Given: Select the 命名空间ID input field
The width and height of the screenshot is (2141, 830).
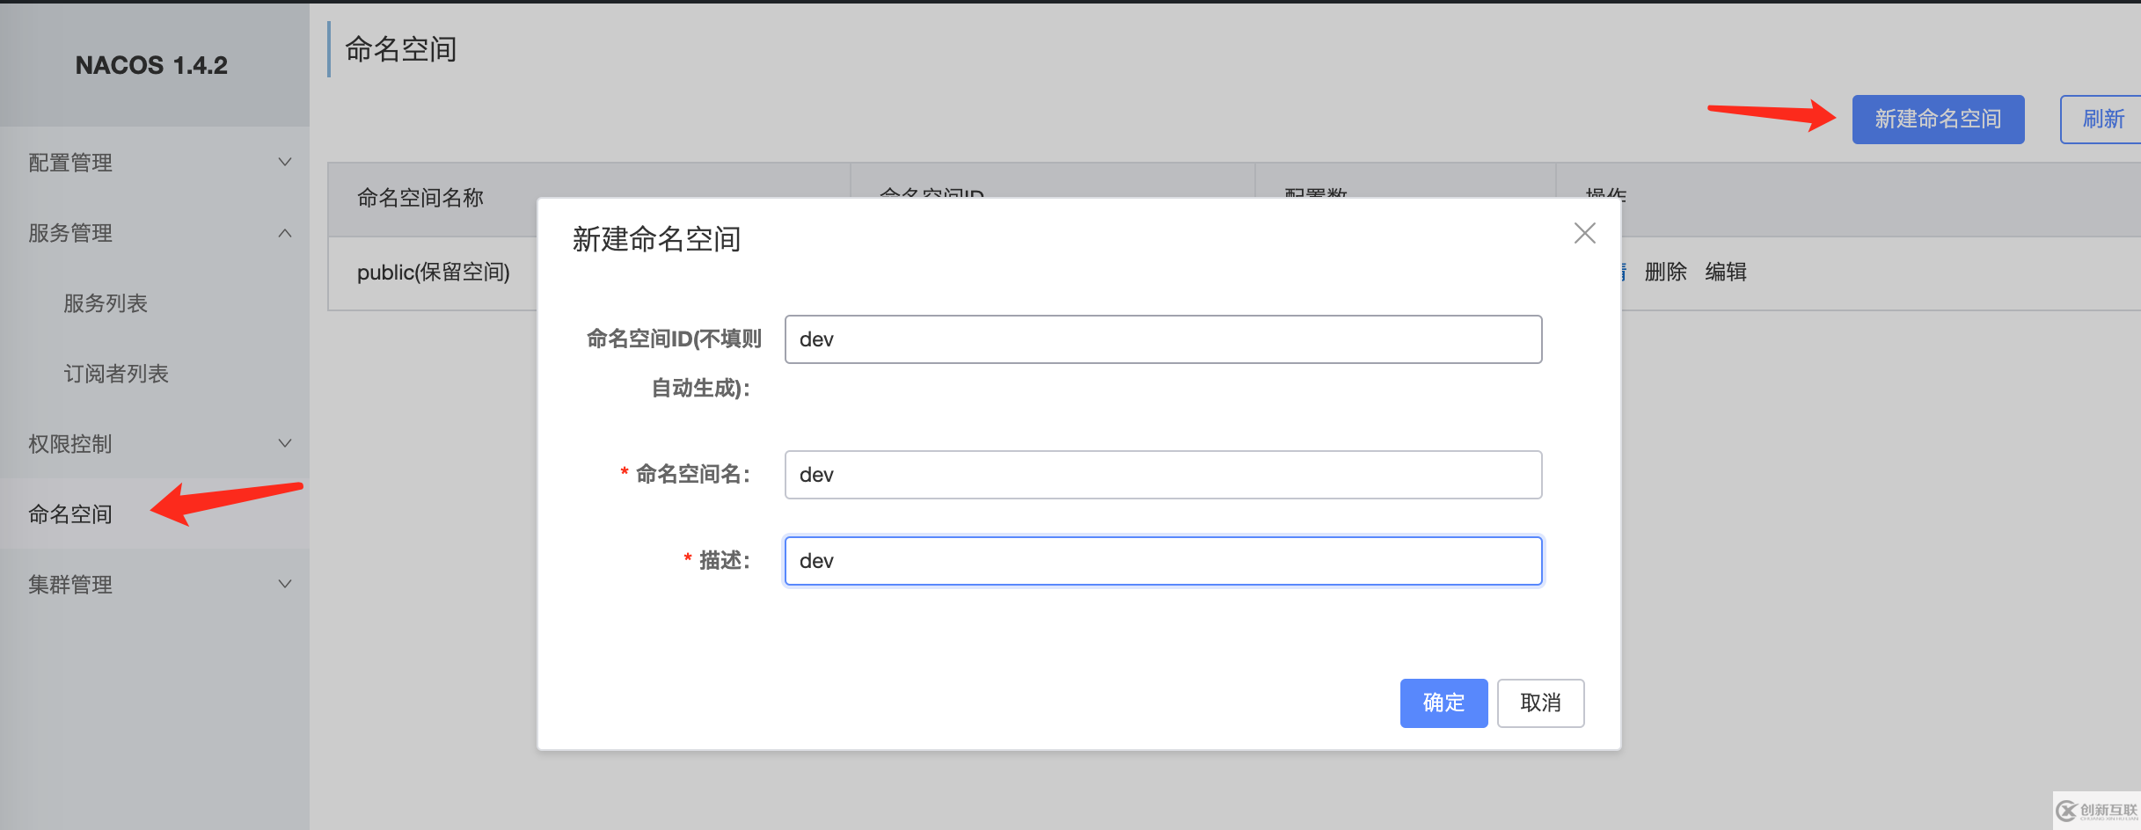Looking at the screenshot, I should click(1163, 339).
